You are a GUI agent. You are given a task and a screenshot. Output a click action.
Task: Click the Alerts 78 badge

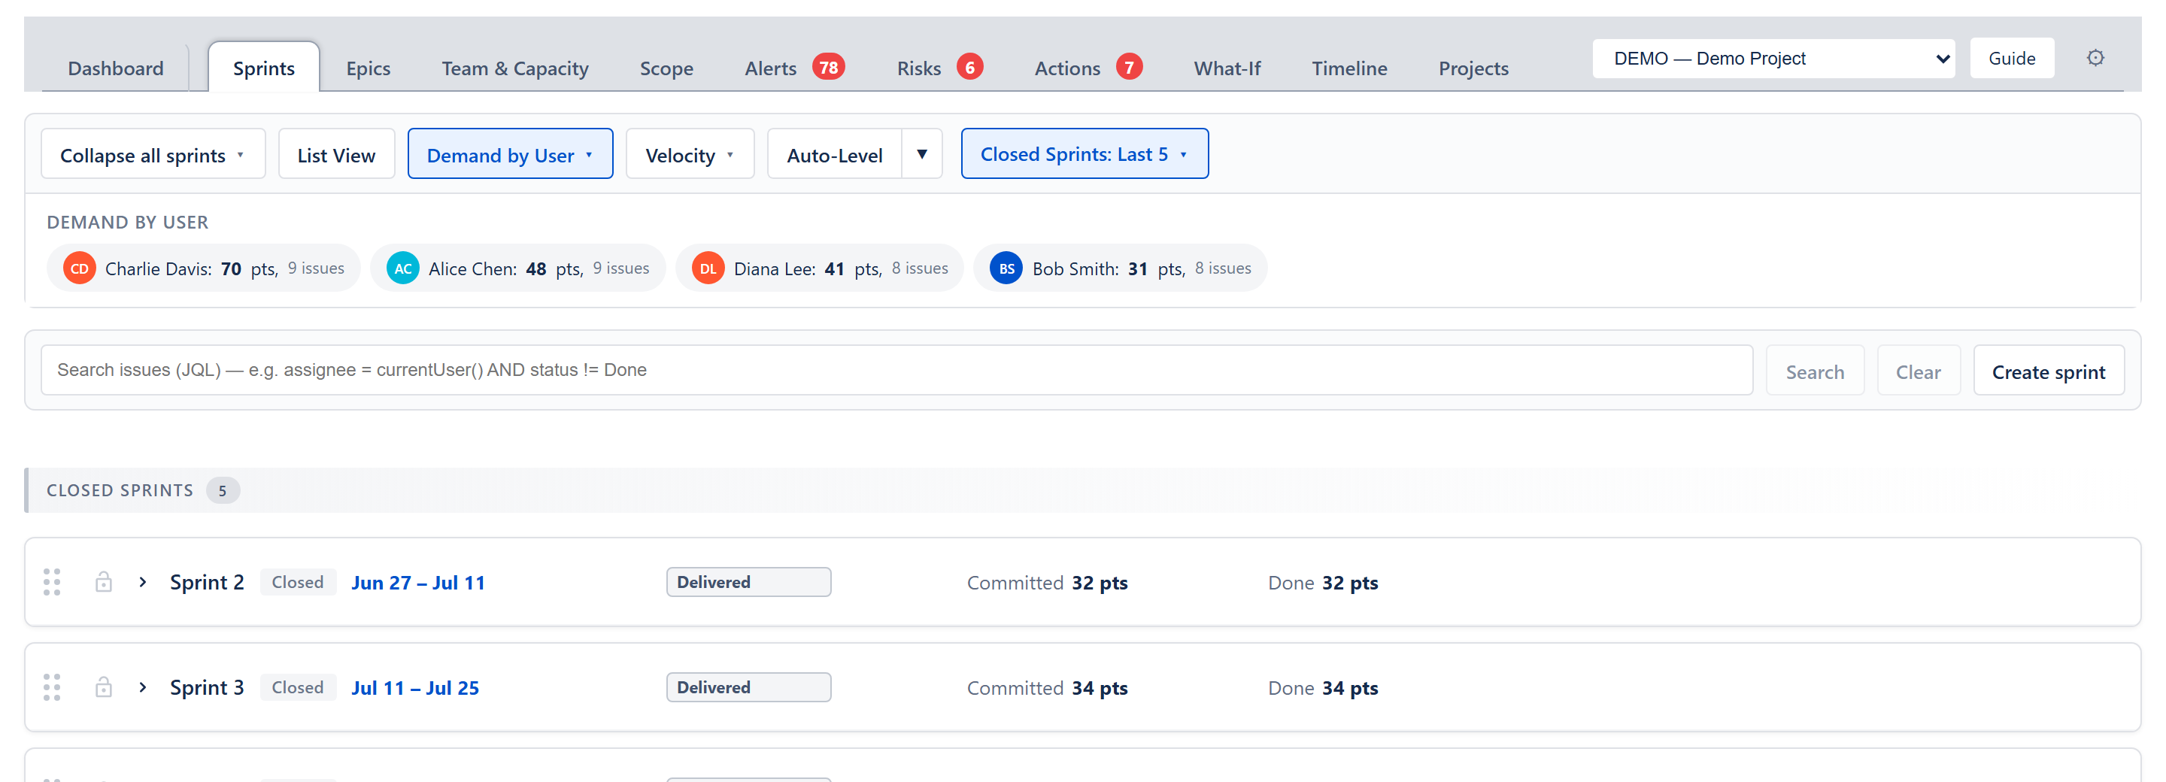coord(828,66)
